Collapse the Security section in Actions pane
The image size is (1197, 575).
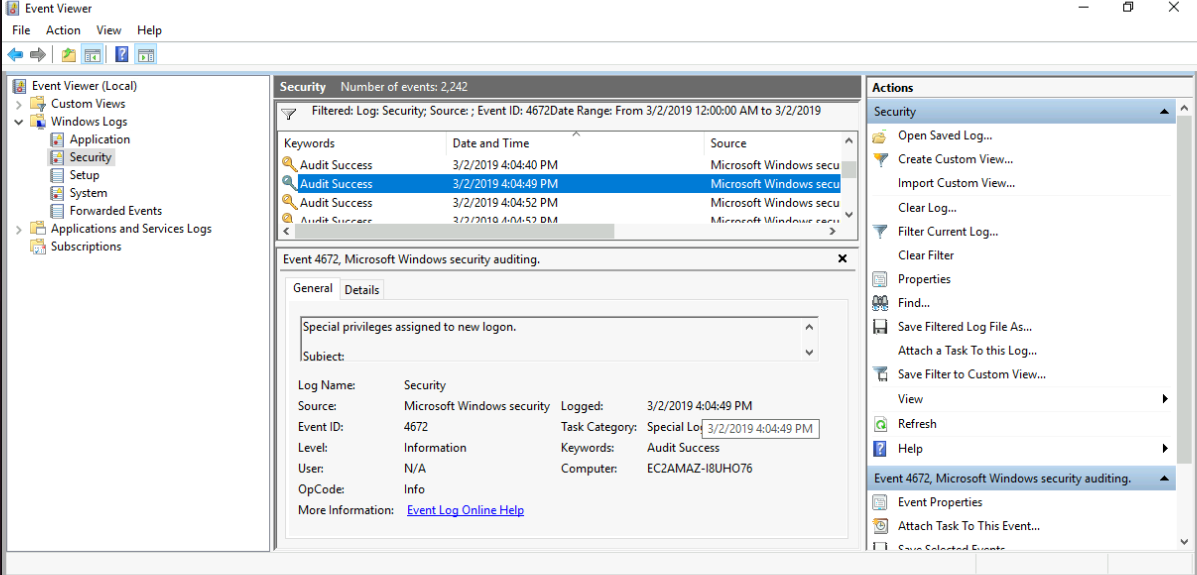click(1164, 111)
